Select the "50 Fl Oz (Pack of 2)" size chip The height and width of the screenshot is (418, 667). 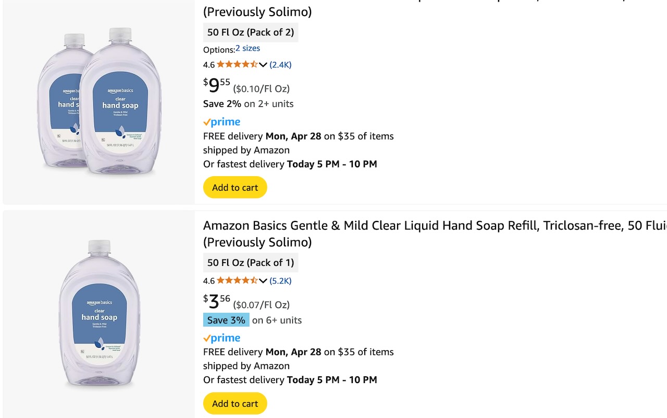(251, 32)
